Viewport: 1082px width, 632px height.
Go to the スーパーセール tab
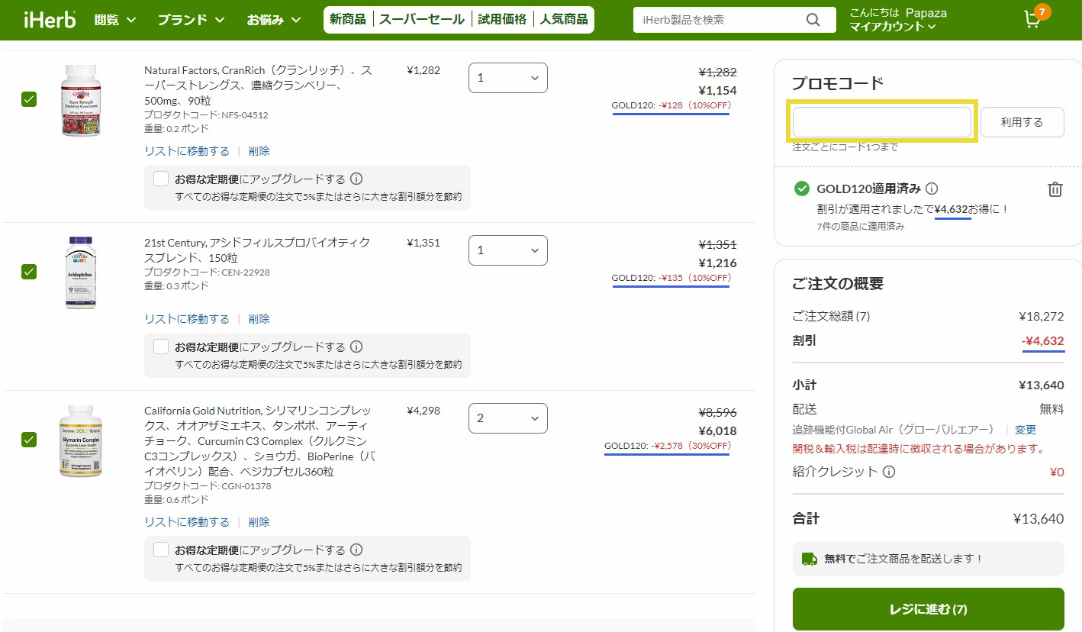tap(421, 20)
